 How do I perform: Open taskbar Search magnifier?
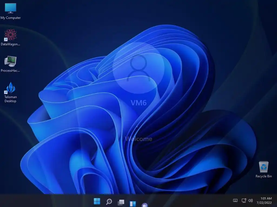[109, 201]
